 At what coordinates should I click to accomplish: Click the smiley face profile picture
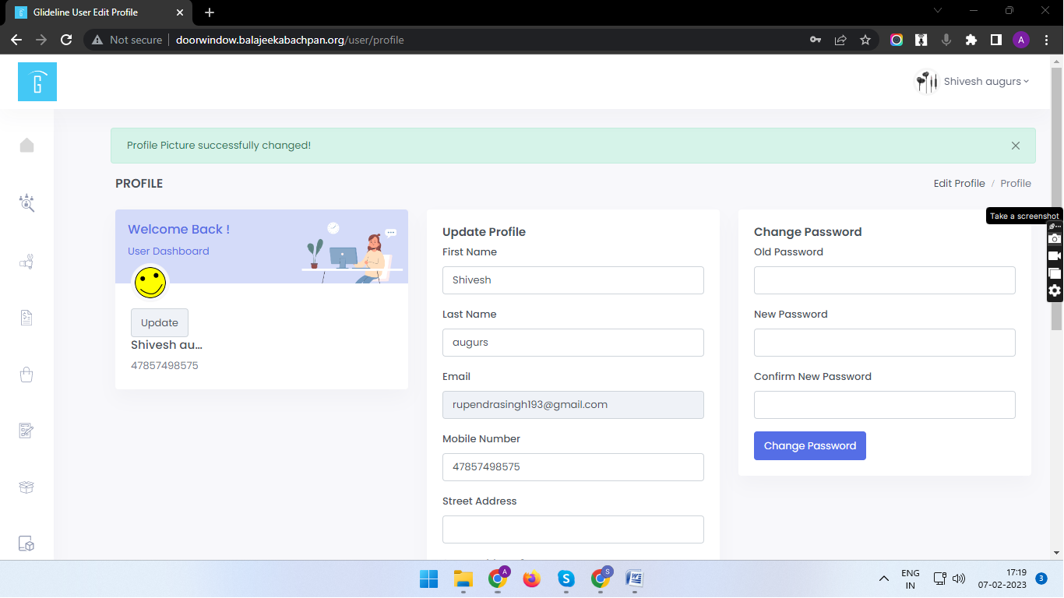150,283
